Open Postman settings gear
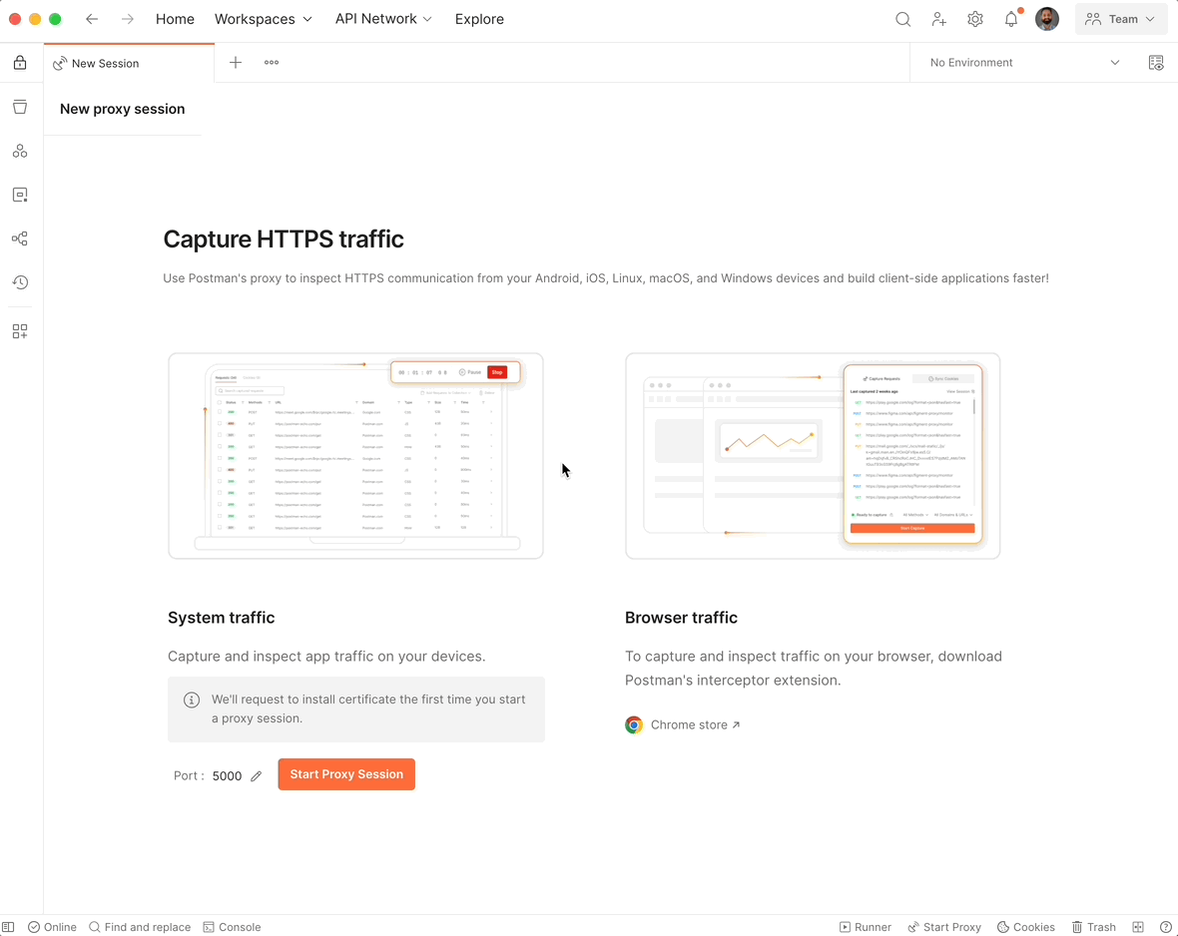This screenshot has width=1178, height=936. click(x=974, y=18)
